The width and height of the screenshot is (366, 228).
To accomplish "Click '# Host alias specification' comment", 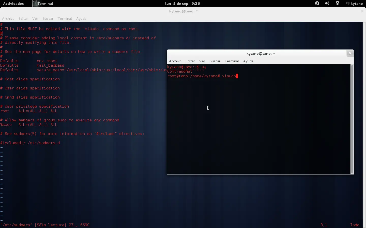I will coord(30,79).
